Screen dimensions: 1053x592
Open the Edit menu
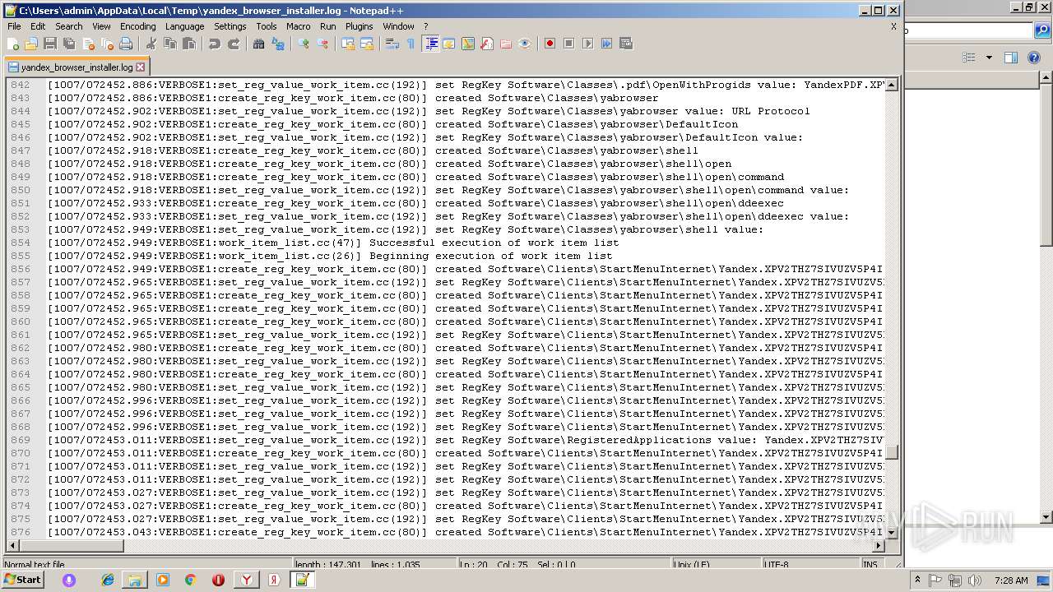tap(38, 26)
